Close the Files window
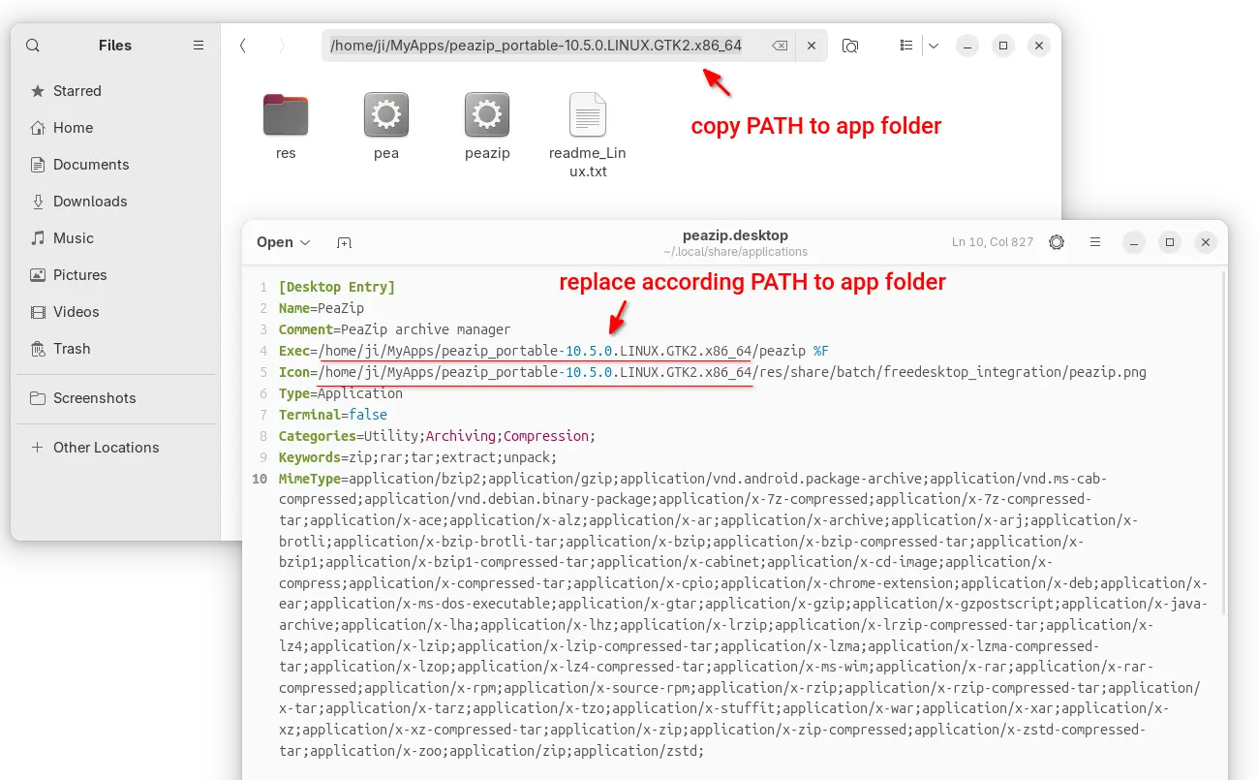The height and width of the screenshot is (780, 1258). click(x=1038, y=46)
